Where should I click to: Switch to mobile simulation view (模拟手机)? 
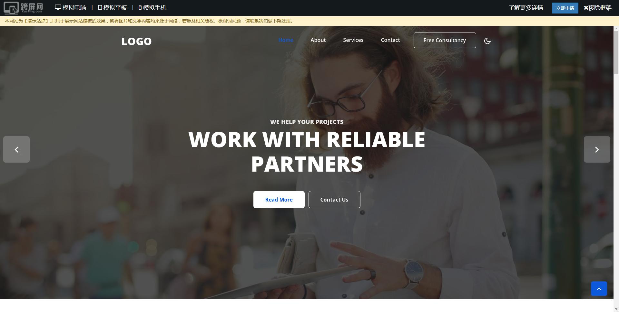[152, 8]
